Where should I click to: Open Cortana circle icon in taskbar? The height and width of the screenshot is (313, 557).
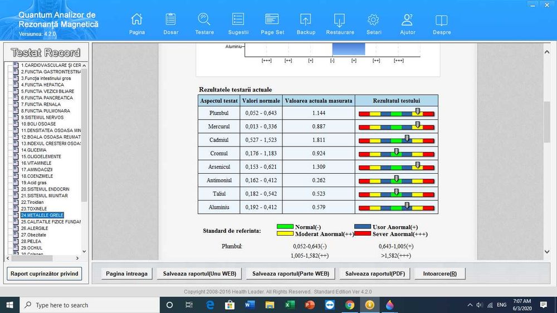(x=169, y=305)
